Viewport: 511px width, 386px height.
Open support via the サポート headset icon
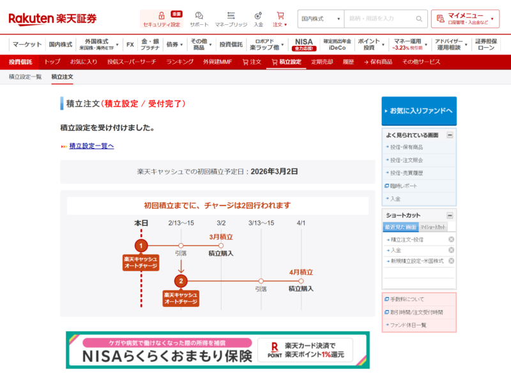tap(197, 14)
